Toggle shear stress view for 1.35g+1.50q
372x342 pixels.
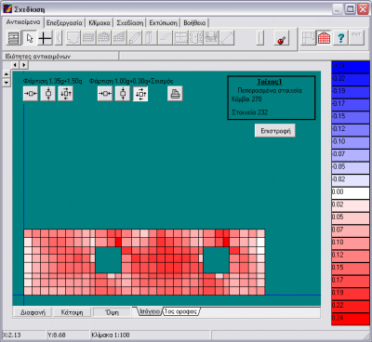tap(65, 94)
